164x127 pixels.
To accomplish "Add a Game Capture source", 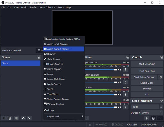I will pos(64,69).
